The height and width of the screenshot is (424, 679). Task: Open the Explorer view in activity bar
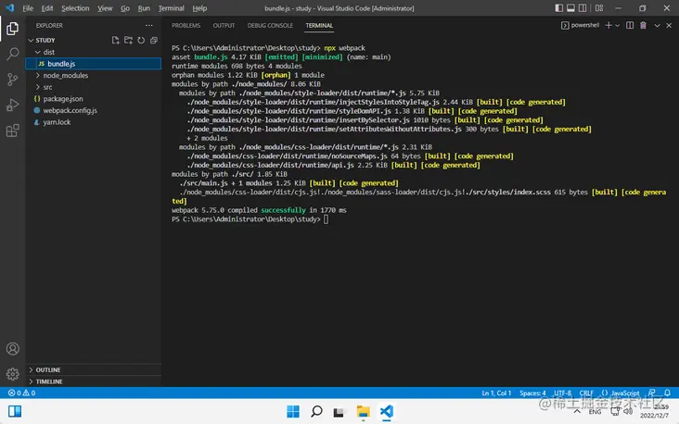(13, 29)
